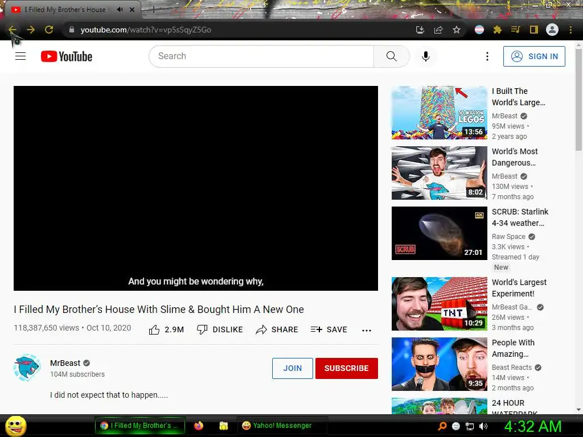Launch Firefox from the taskbar
Screen dimensions: 583x437
199,426
